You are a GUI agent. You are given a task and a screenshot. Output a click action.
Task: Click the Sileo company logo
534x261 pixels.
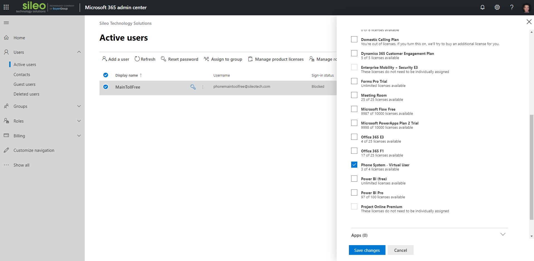[45, 7]
